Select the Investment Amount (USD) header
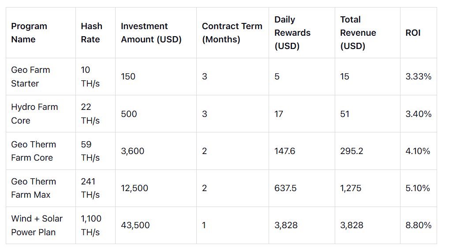The width and height of the screenshot is (449, 252). point(151,33)
